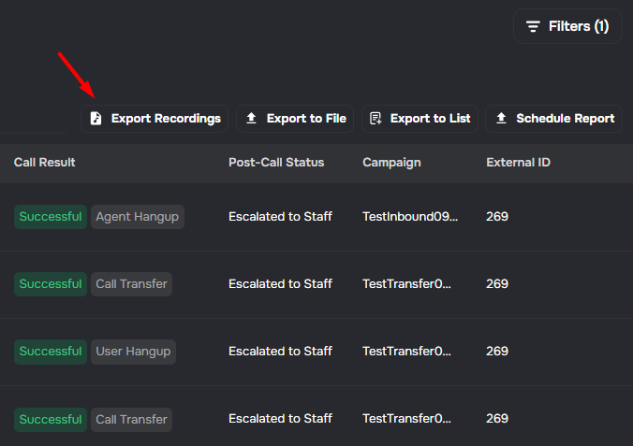
Task: Click the funnel icon in Filters button
Action: [533, 26]
